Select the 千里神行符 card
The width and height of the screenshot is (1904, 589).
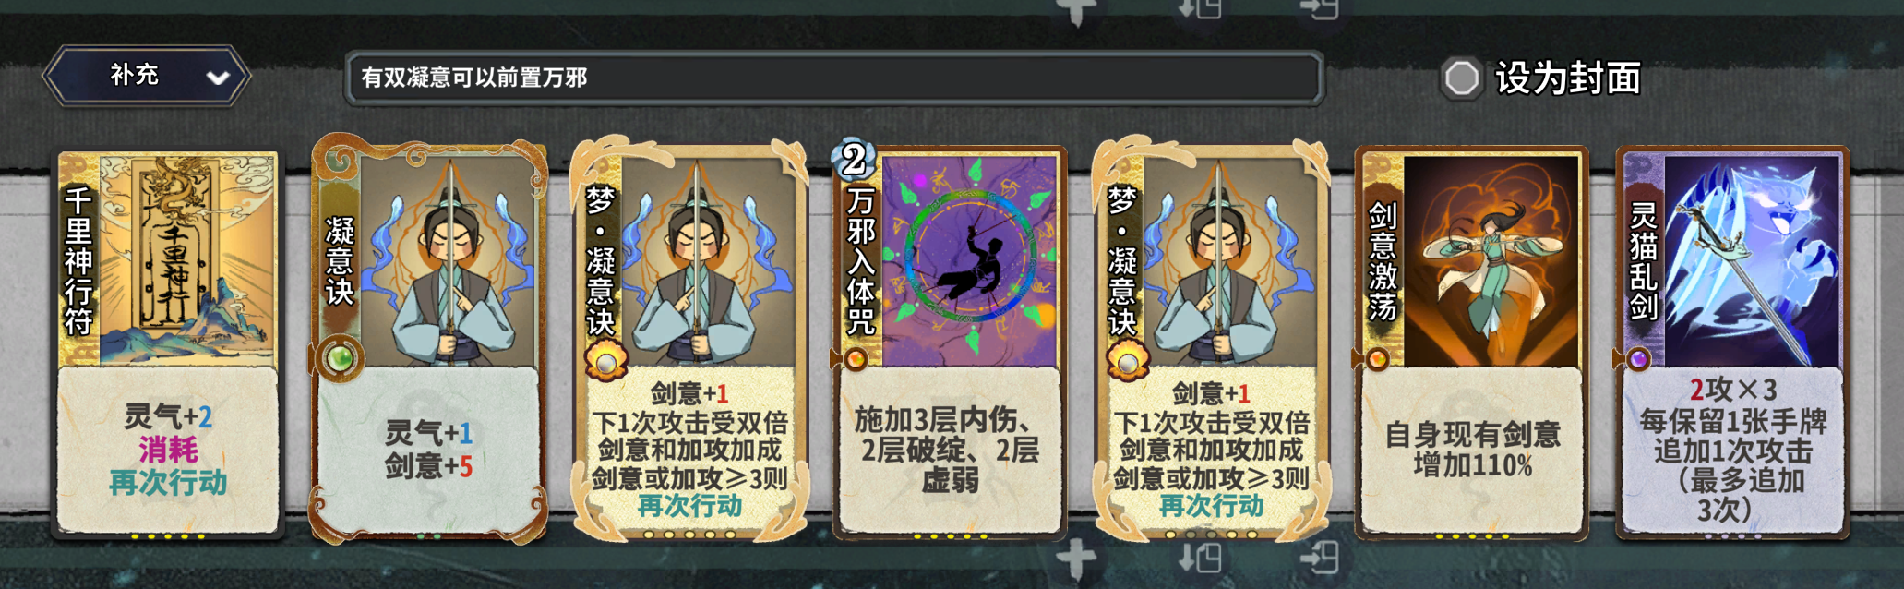pos(167,343)
